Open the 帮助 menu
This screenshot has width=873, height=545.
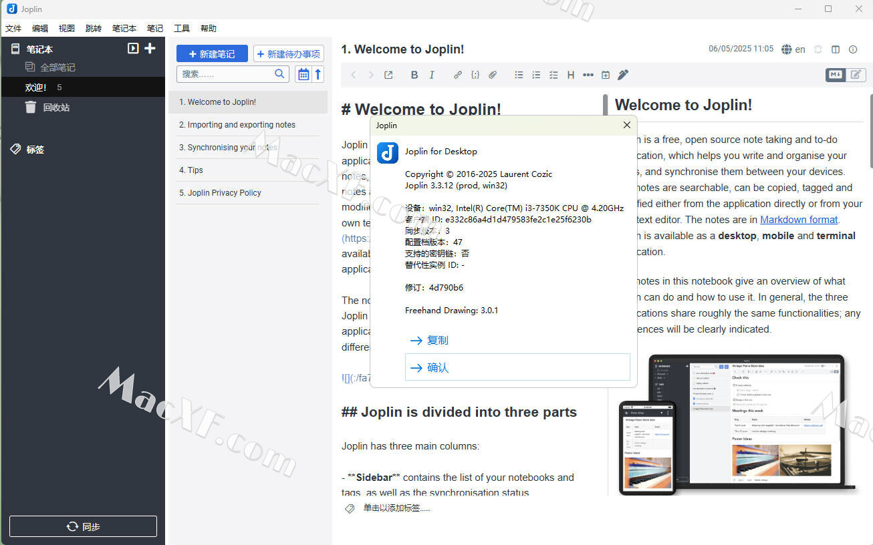tap(209, 29)
